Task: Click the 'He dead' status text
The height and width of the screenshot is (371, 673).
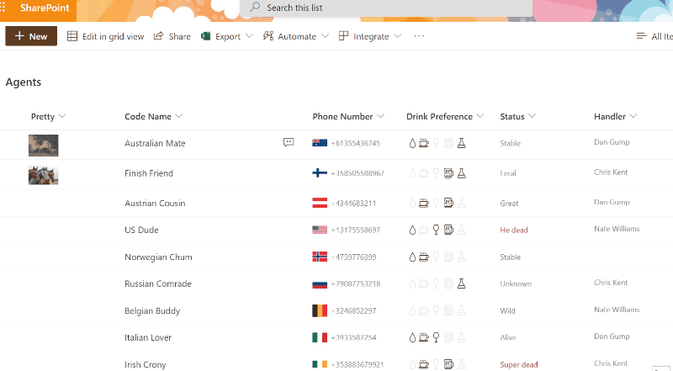Action: (514, 230)
